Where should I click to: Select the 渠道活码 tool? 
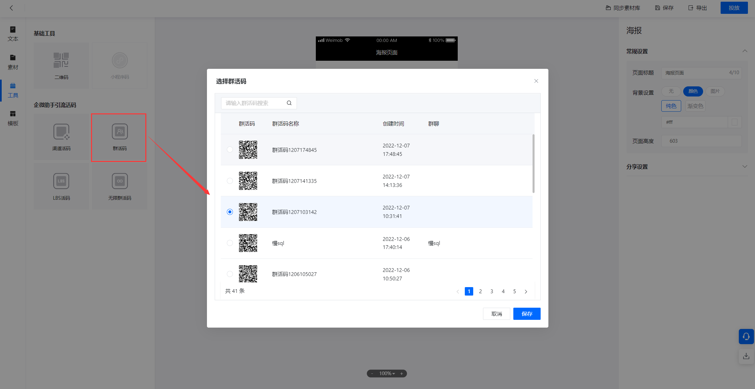pos(61,137)
